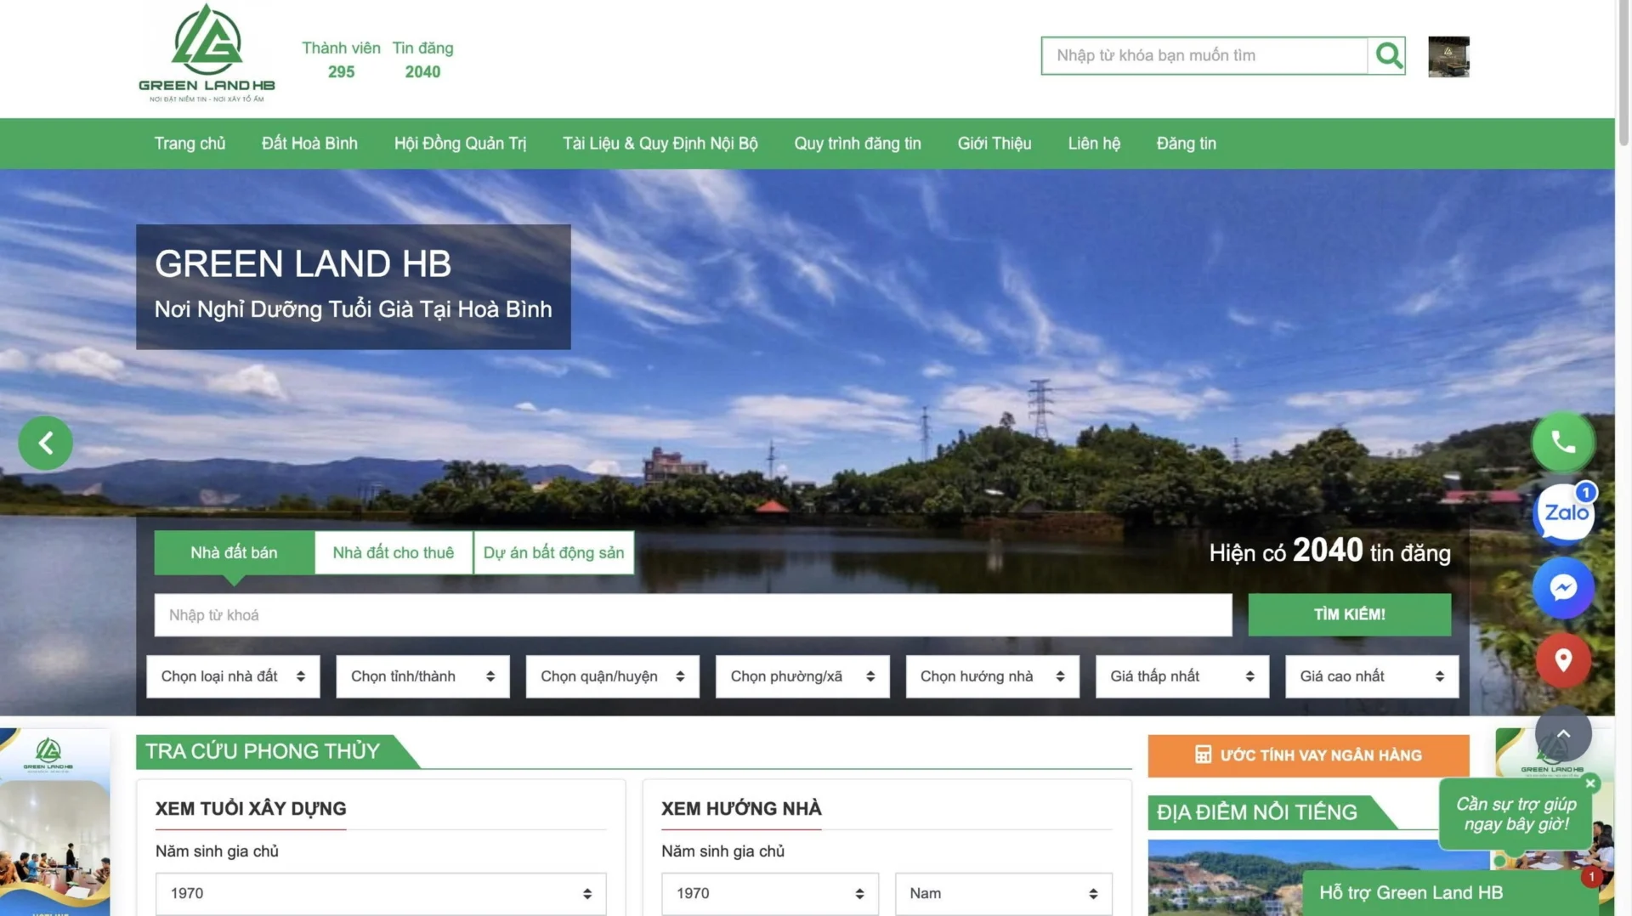The image size is (1632, 916).
Task: Click the TÌM KIẾM! button
Action: tap(1349, 614)
